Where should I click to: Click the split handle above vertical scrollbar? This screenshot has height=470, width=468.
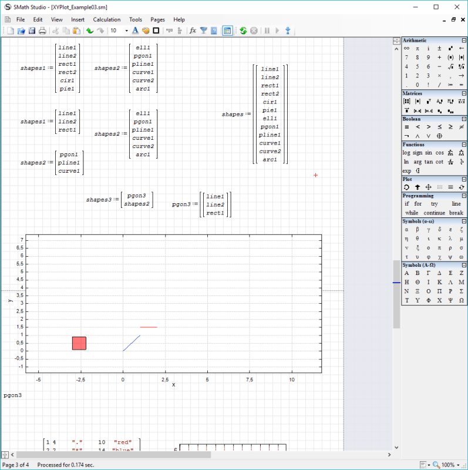[x=396, y=41]
